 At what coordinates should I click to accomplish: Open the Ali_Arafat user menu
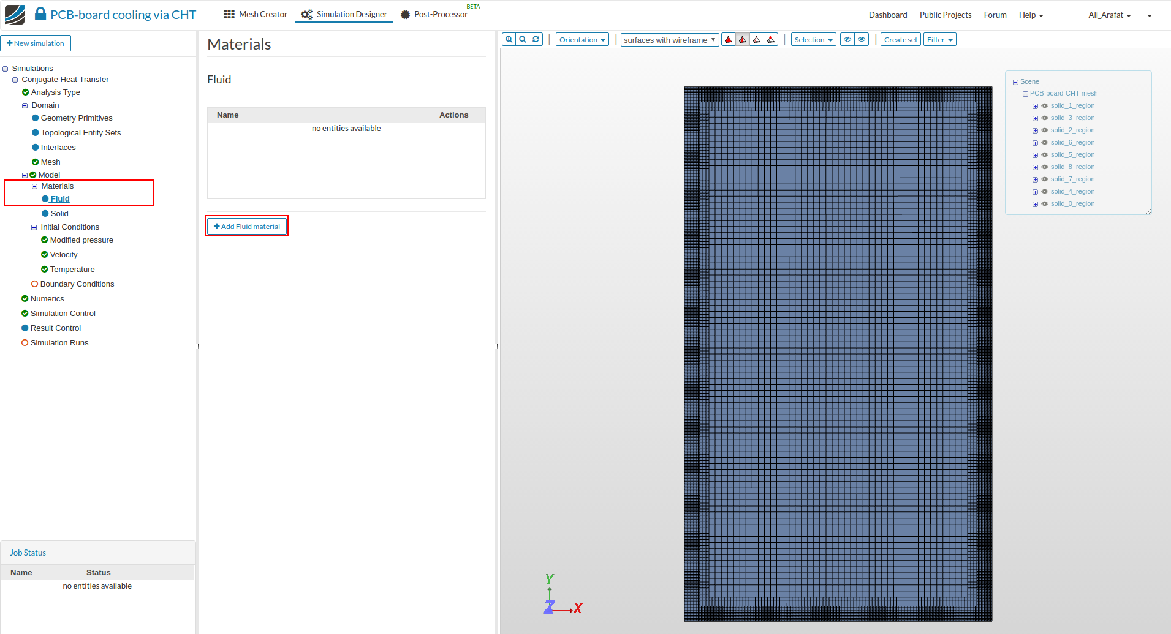[x=1109, y=15]
